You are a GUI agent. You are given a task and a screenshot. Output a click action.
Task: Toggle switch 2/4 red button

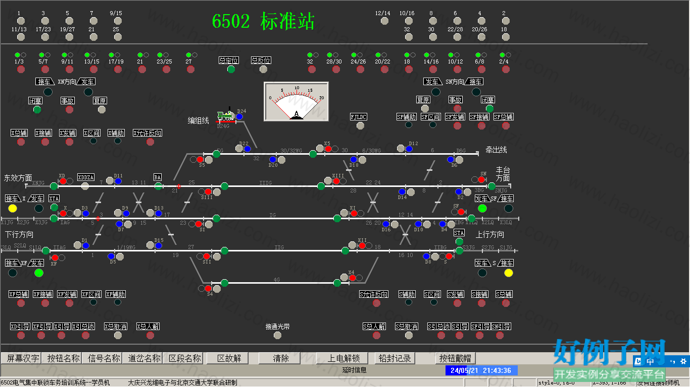(x=506, y=69)
